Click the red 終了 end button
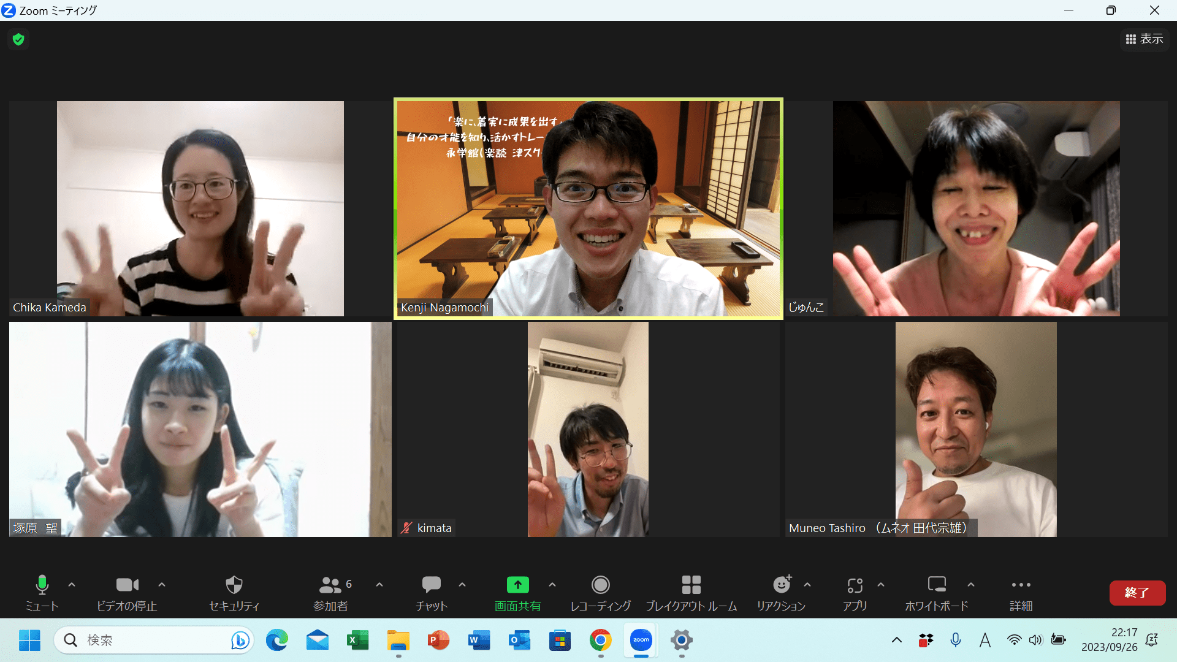This screenshot has height=662, width=1177. [x=1137, y=593]
